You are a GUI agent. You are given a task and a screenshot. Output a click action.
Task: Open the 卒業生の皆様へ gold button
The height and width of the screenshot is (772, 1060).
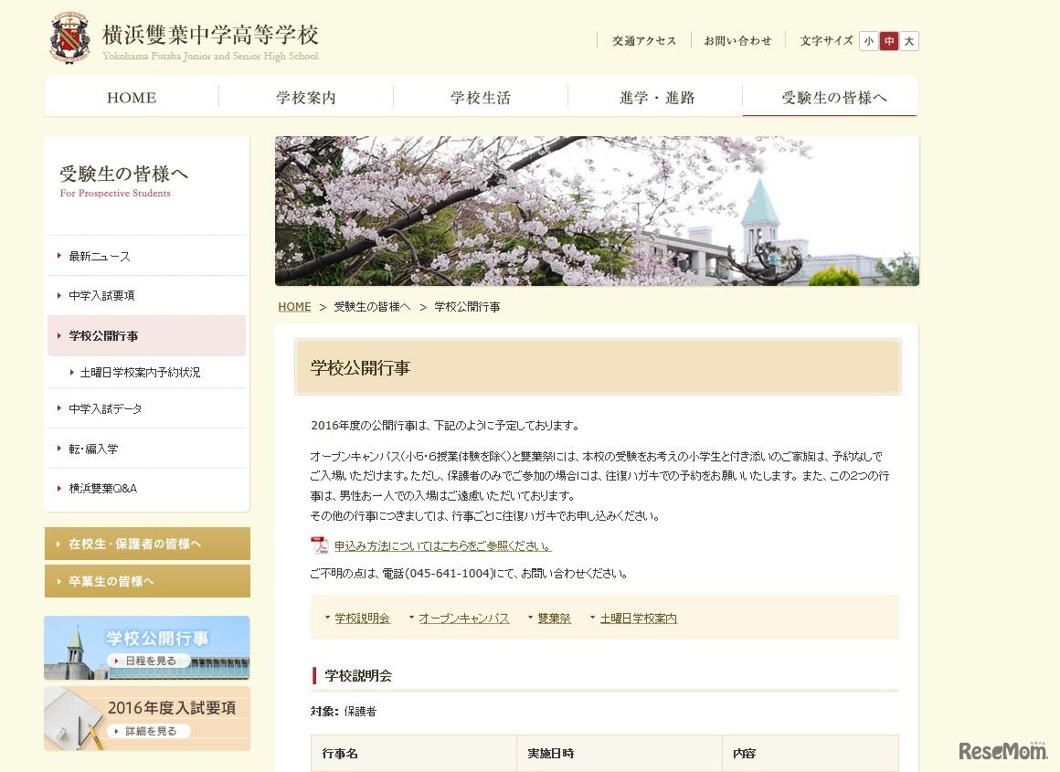click(x=147, y=581)
